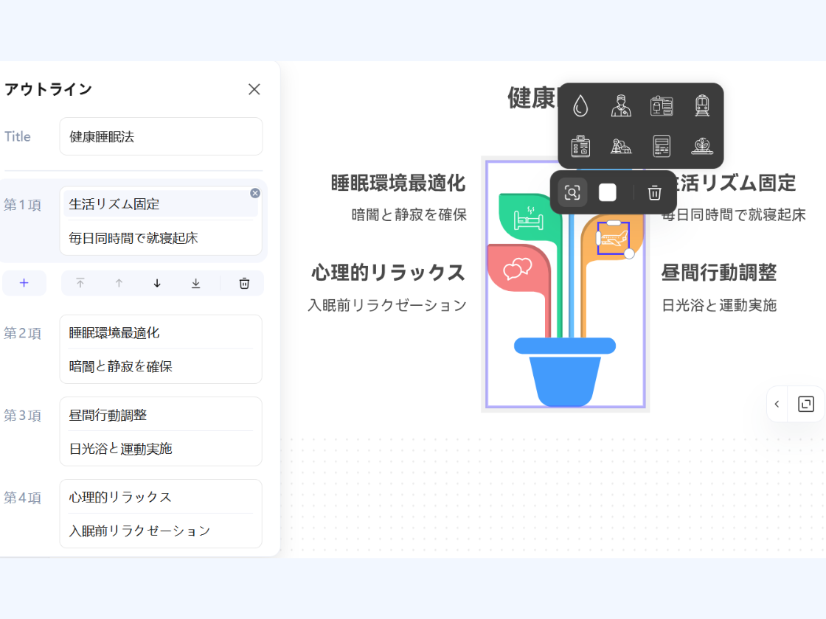Add a new outline item with the plus button
This screenshot has height=619, width=826.
click(24, 283)
